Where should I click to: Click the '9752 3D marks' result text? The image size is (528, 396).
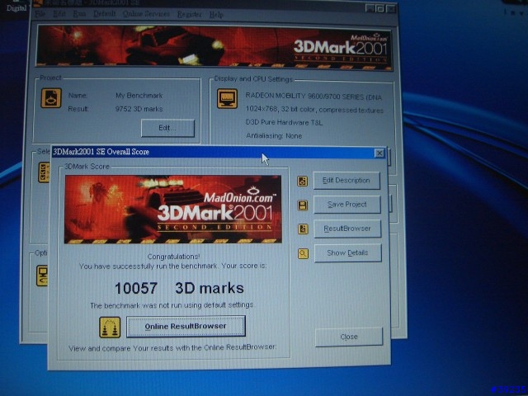(139, 109)
